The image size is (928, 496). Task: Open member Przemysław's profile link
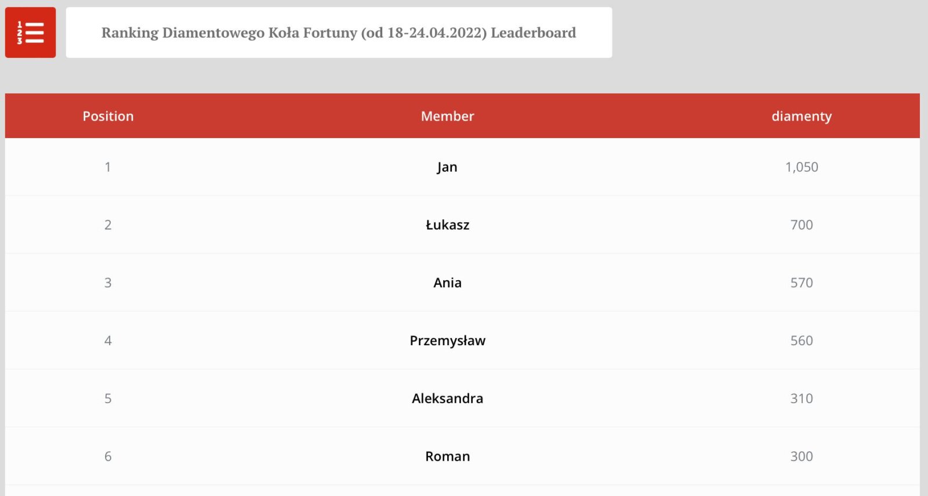pyautogui.click(x=447, y=341)
